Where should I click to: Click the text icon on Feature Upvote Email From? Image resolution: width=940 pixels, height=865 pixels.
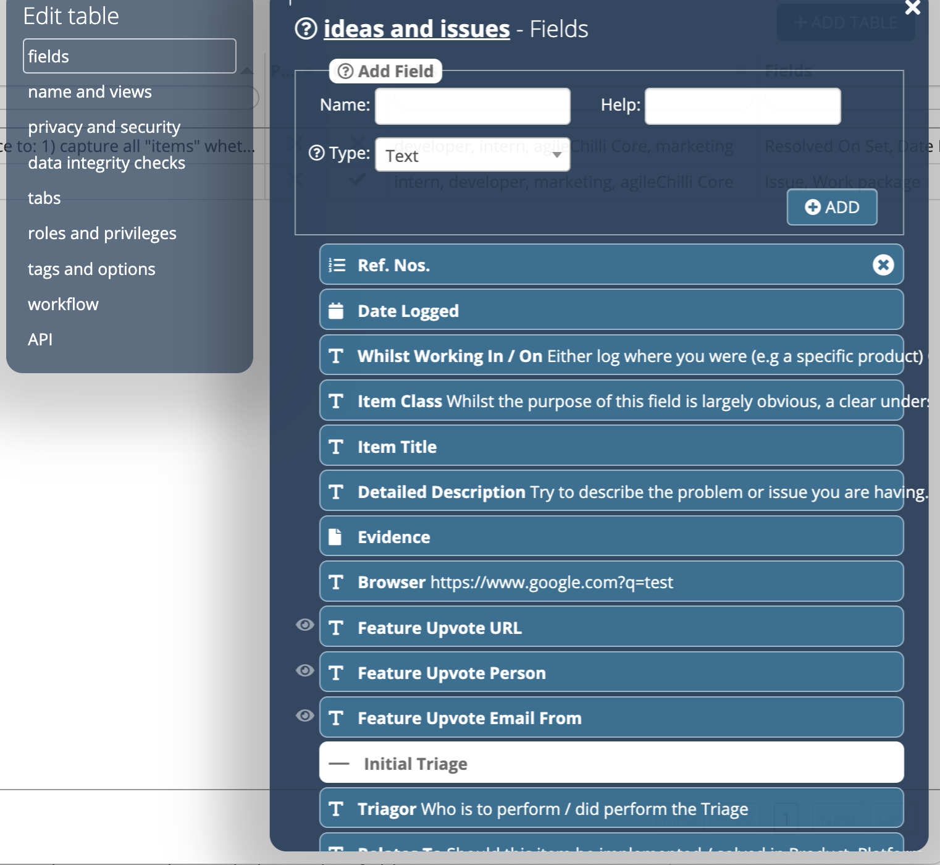[x=336, y=718]
